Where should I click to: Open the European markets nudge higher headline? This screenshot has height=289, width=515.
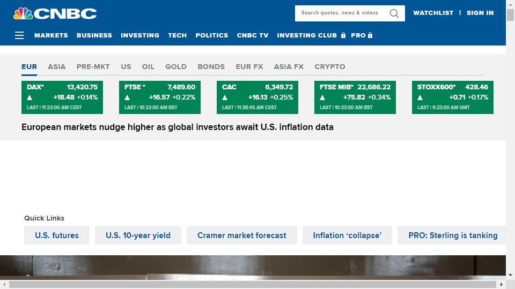pos(178,127)
